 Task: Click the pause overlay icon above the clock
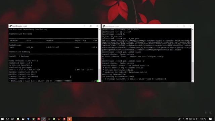pos(206,113)
